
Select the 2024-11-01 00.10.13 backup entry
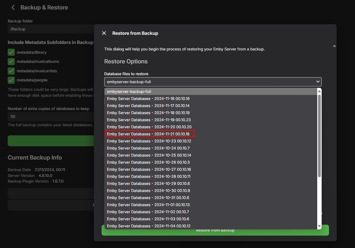point(148,205)
